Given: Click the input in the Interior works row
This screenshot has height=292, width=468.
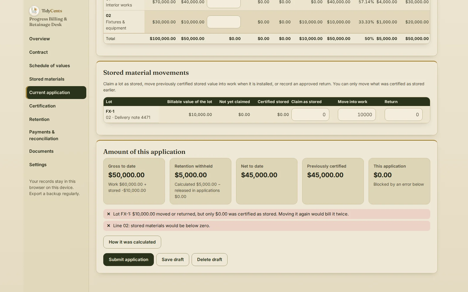Looking at the screenshot, I should click(x=224, y=4).
